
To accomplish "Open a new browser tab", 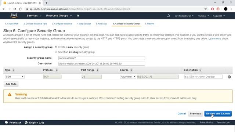I will [x=47, y=3].
